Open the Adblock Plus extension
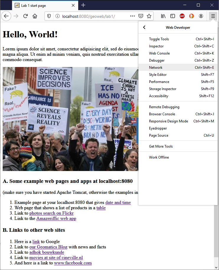Image resolution: width=219 pixels, height=270 pixels. pyautogui.click(x=182, y=16)
